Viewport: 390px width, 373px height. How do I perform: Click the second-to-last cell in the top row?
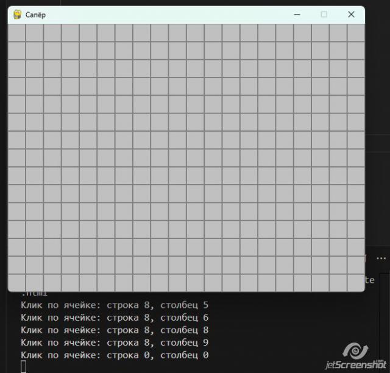338,33
